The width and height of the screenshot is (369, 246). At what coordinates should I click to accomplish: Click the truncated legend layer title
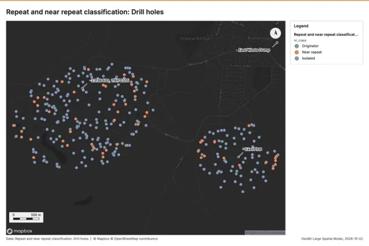(x=326, y=35)
